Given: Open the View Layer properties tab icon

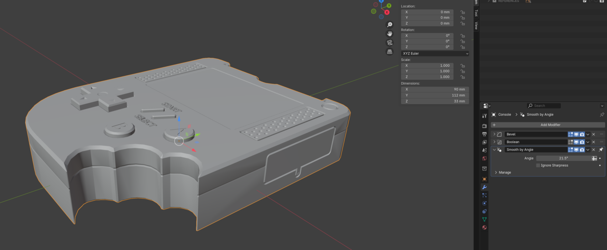Looking at the screenshot, I should (x=484, y=142).
